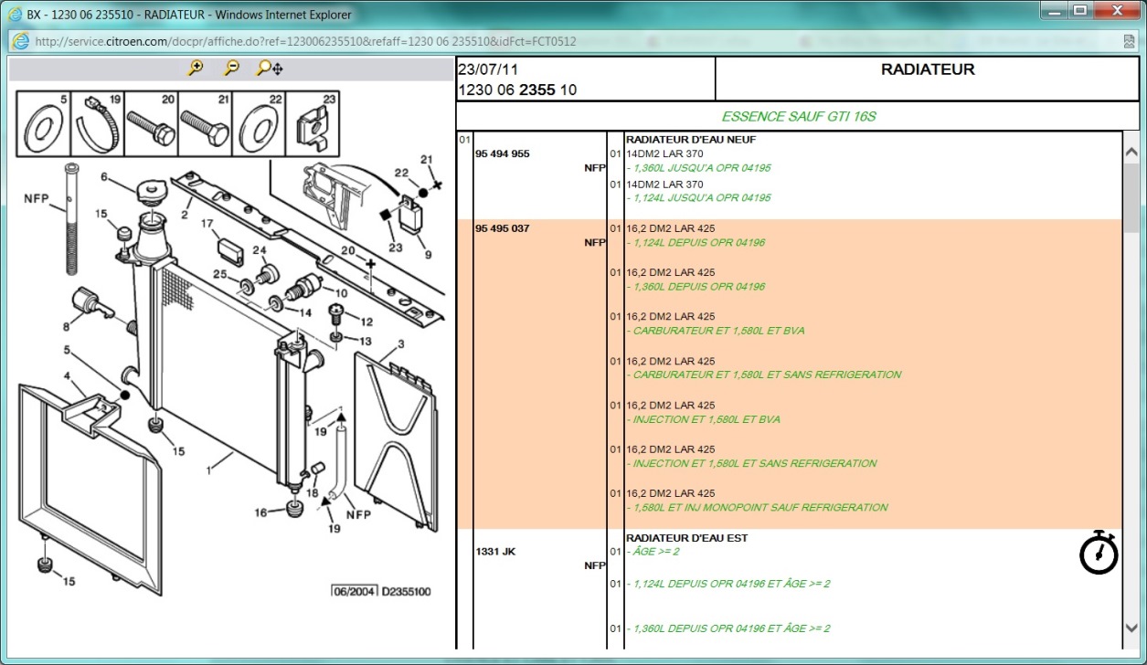Click the hose clamp thumbnail numbered 19
This screenshot has height=665, width=1147.
(97, 124)
